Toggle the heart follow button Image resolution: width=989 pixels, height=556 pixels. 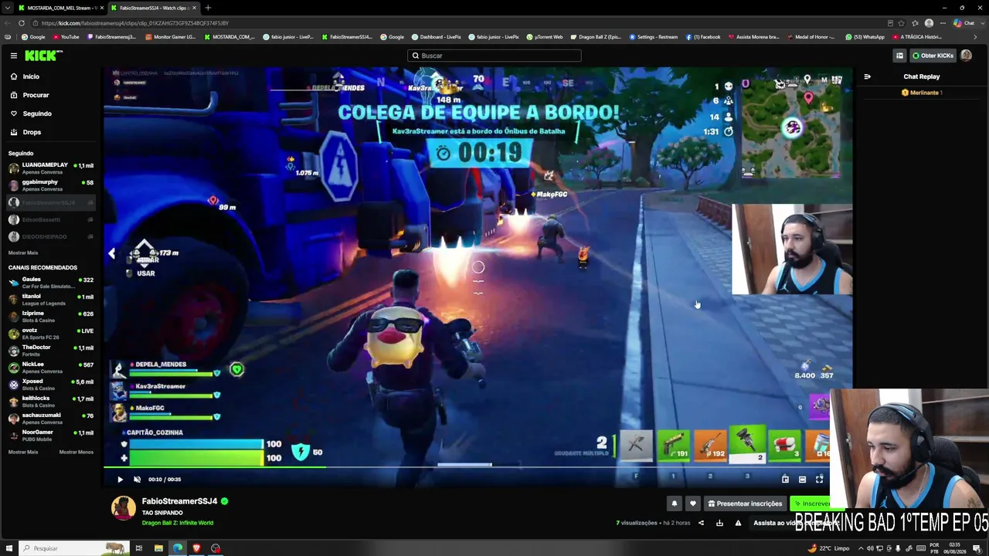(x=692, y=503)
